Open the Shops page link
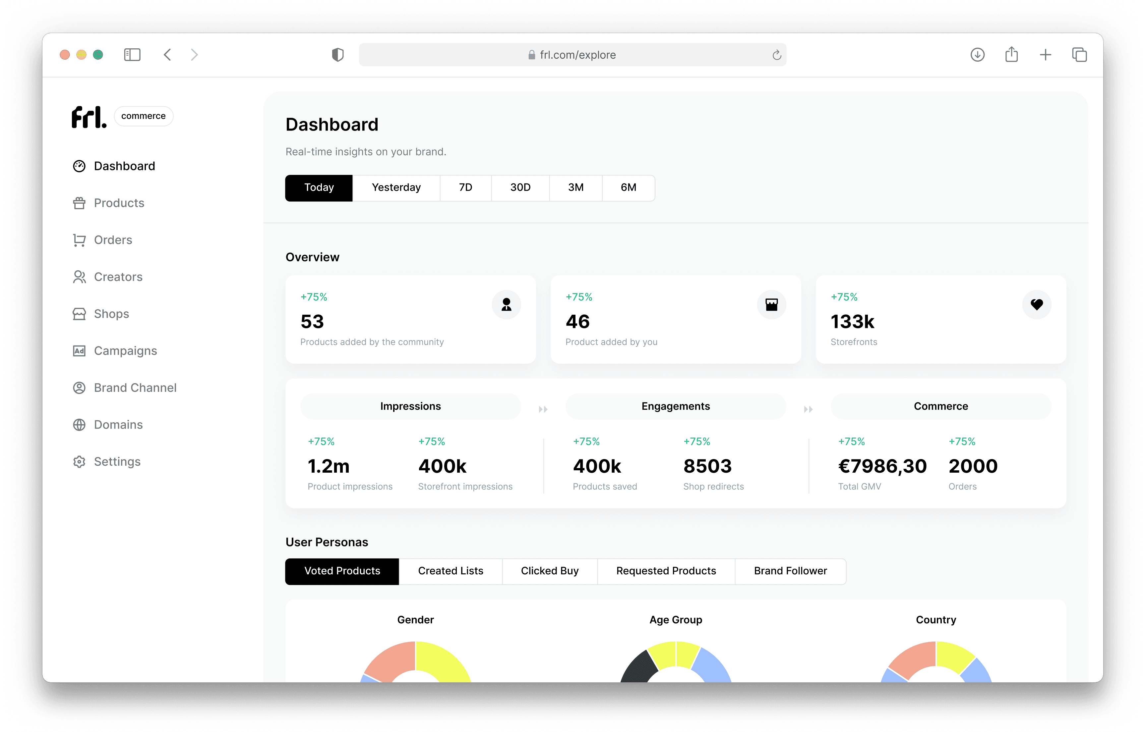The width and height of the screenshot is (1144, 732). (x=111, y=314)
